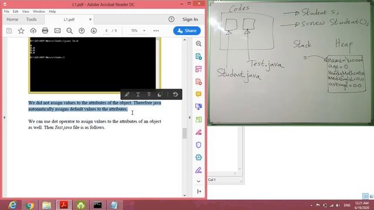Click the volume speaker tray icon
The width and height of the screenshot is (374, 210).
click(338, 205)
